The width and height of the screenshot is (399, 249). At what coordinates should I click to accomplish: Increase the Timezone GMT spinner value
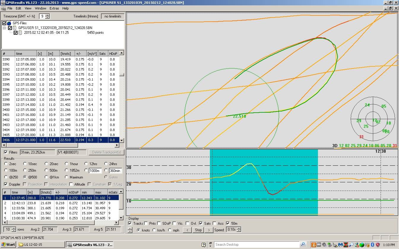[47, 15]
